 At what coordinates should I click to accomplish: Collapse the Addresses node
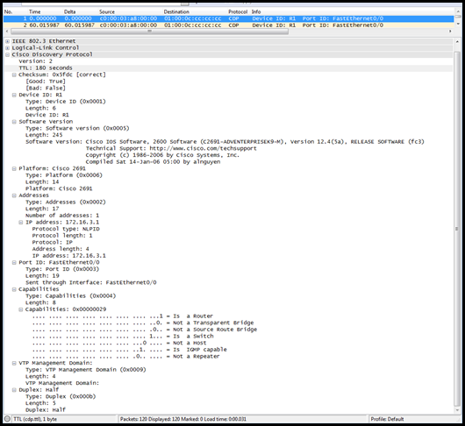click(14, 195)
